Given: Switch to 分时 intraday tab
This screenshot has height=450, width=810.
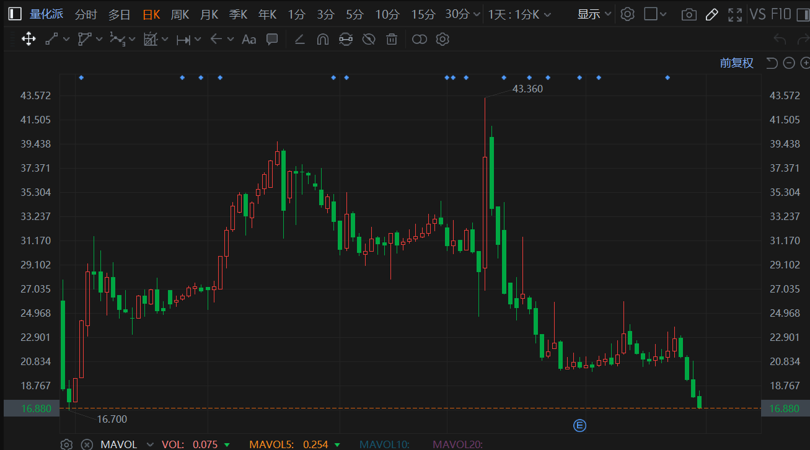Looking at the screenshot, I should 86,14.
